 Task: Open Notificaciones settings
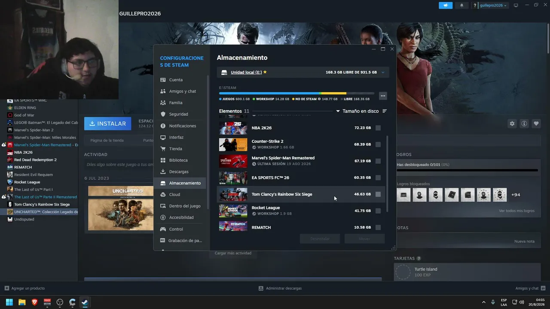click(x=180, y=126)
